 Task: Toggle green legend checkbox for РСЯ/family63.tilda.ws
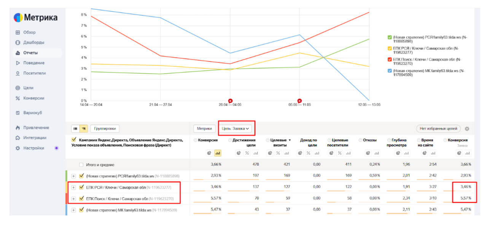(389, 37)
